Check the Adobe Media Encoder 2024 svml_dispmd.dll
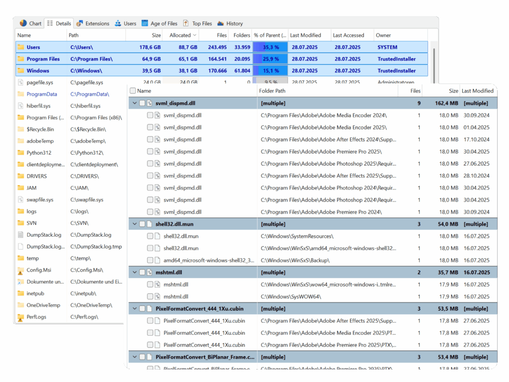This screenshot has width=509, height=382. click(x=150, y=115)
